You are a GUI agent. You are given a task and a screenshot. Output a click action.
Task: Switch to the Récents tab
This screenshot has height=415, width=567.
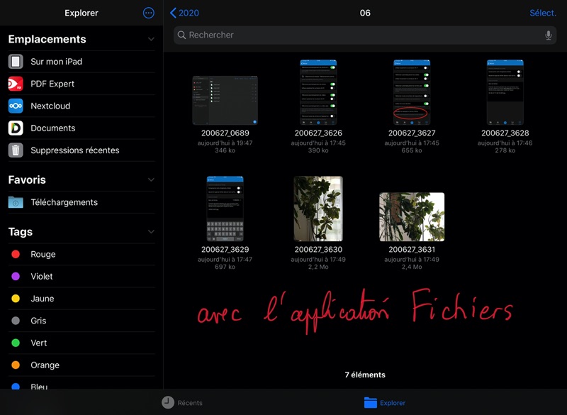coord(182,402)
